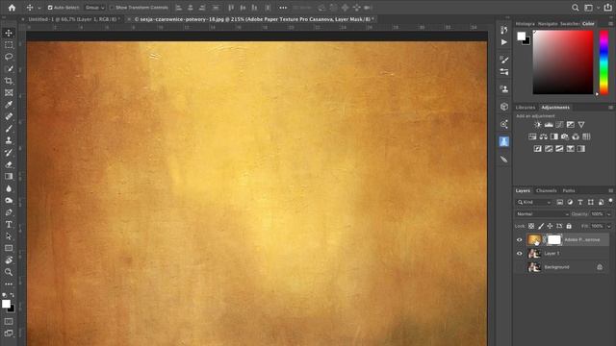Select the Gradient tool

[9, 177]
